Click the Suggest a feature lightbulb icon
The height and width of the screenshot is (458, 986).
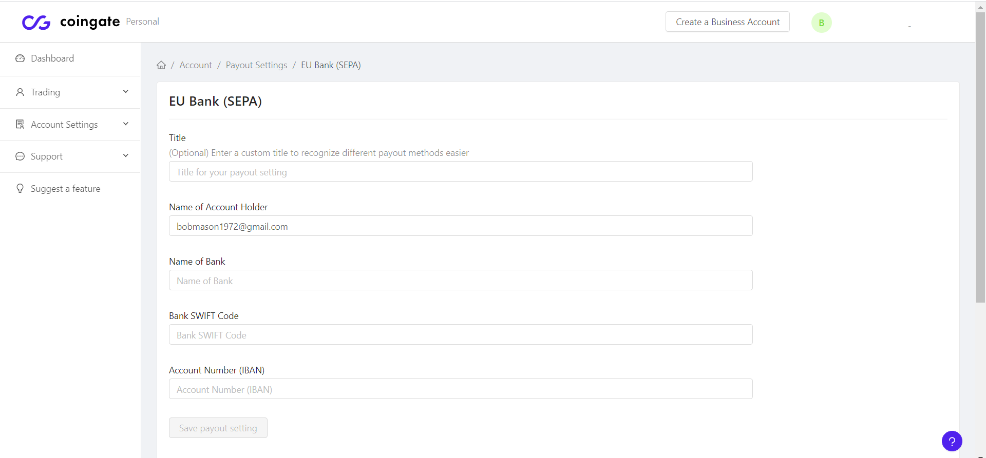click(20, 188)
